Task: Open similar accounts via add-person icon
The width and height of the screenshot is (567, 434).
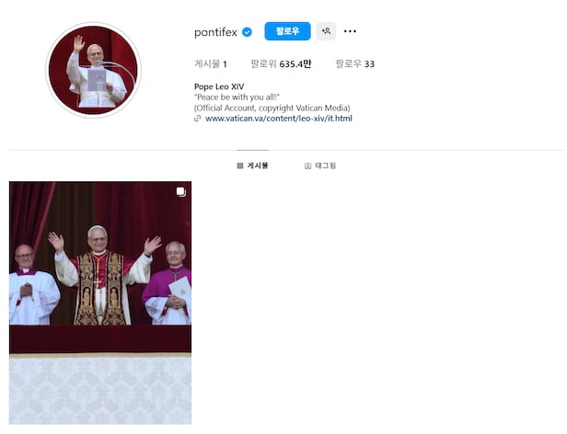Action: pos(326,31)
